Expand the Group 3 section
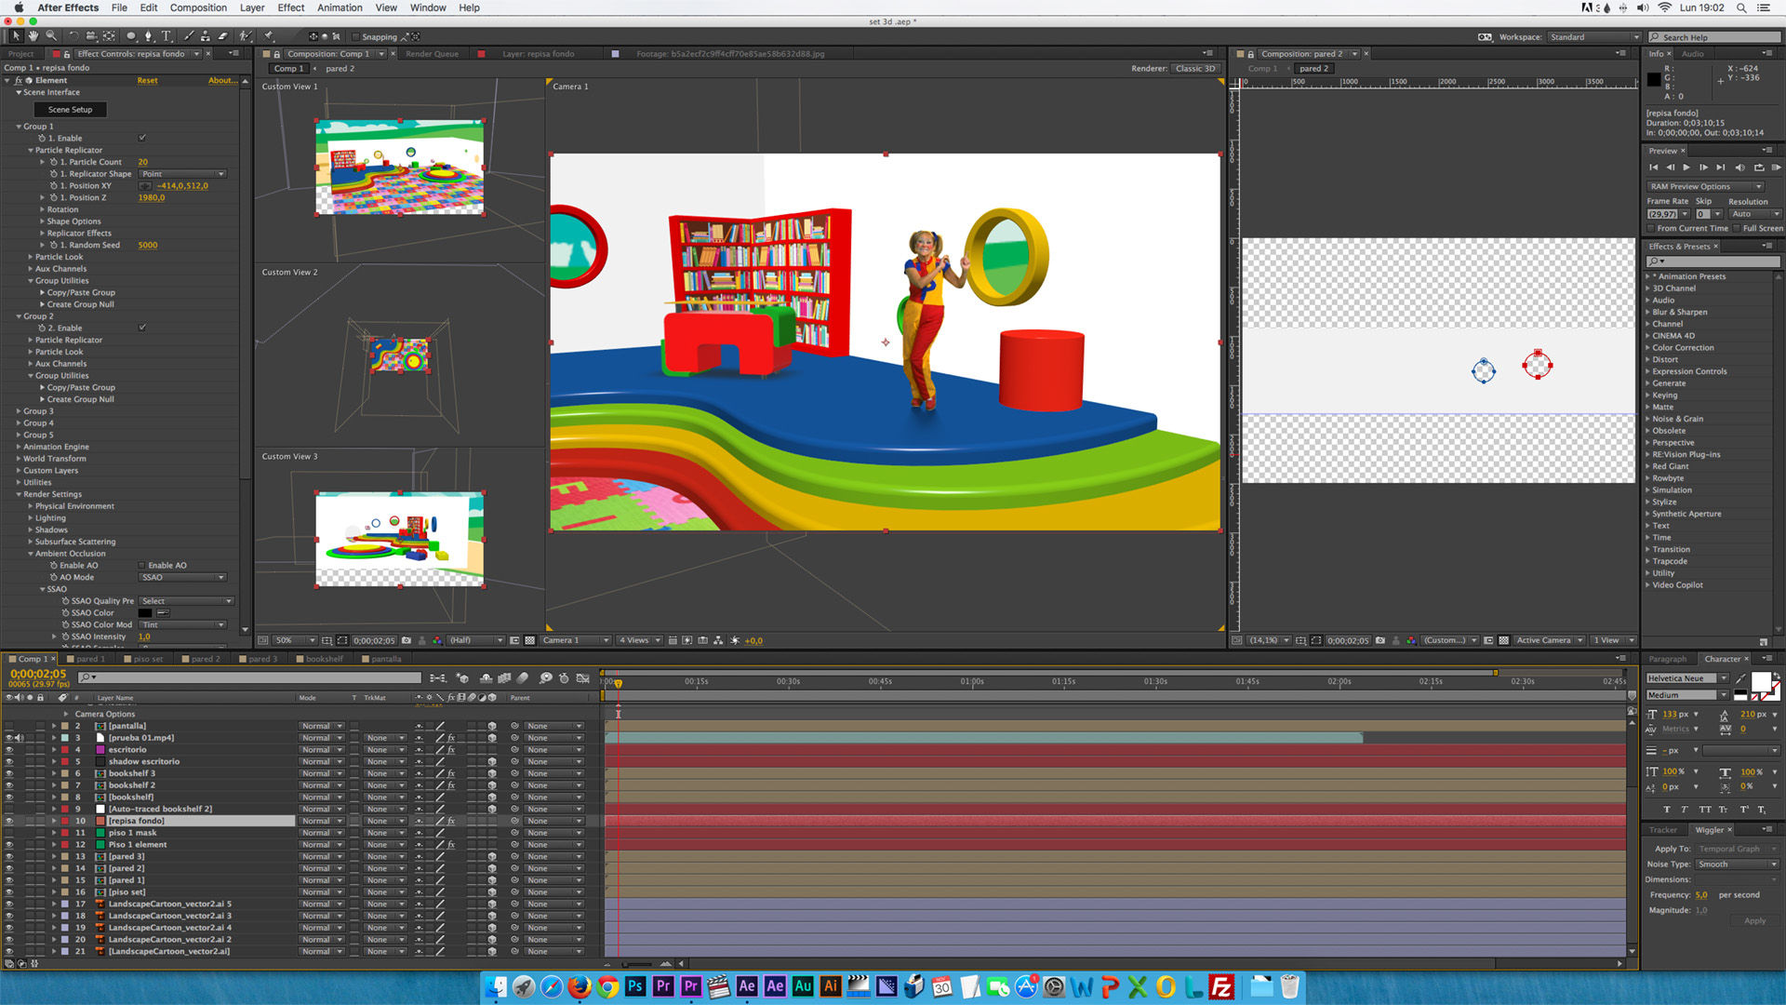Viewport: 1786px width, 1005px height. (x=19, y=411)
